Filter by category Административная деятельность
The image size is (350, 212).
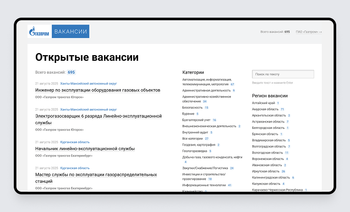206,90
